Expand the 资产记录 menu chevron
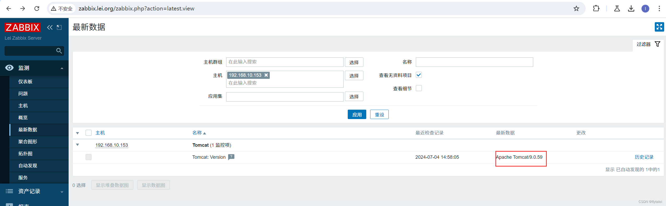The image size is (666, 206). pos(62,192)
